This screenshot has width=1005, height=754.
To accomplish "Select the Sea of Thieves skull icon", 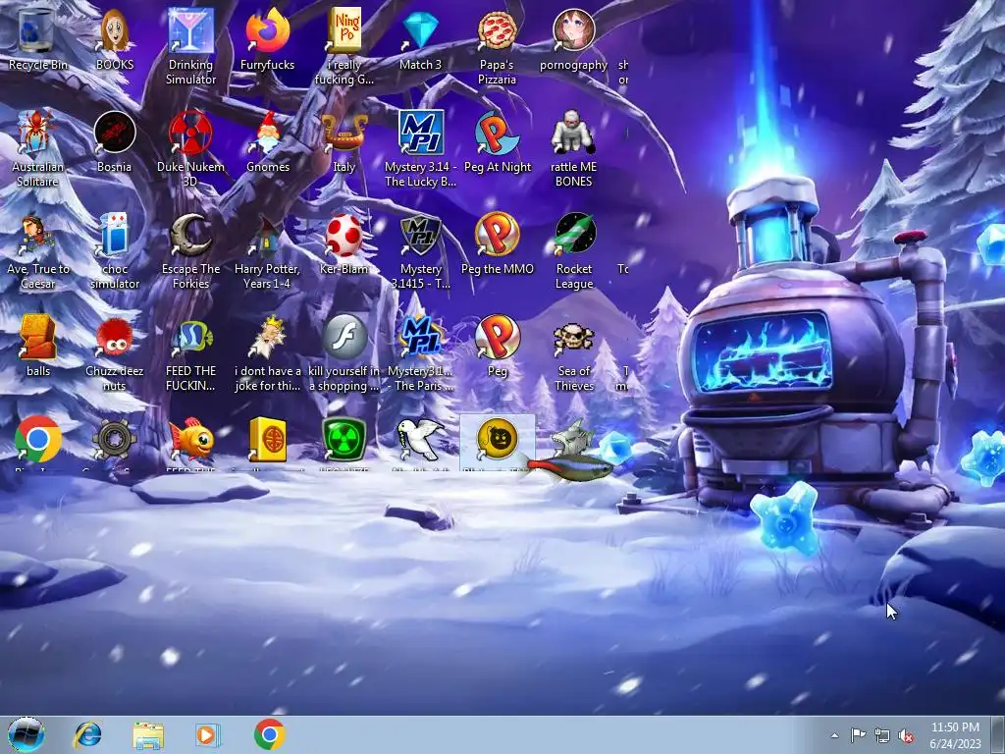I will (573, 338).
